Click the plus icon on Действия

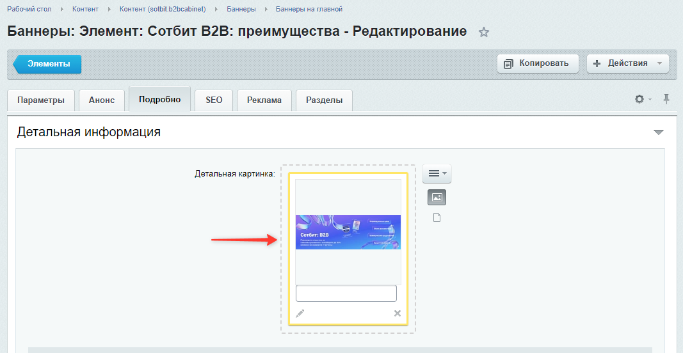tap(597, 63)
